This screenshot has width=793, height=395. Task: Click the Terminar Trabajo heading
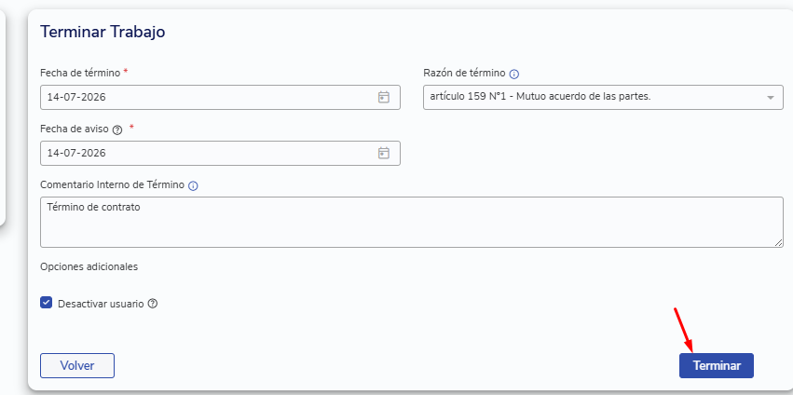pyautogui.click(x=103, y=32)
